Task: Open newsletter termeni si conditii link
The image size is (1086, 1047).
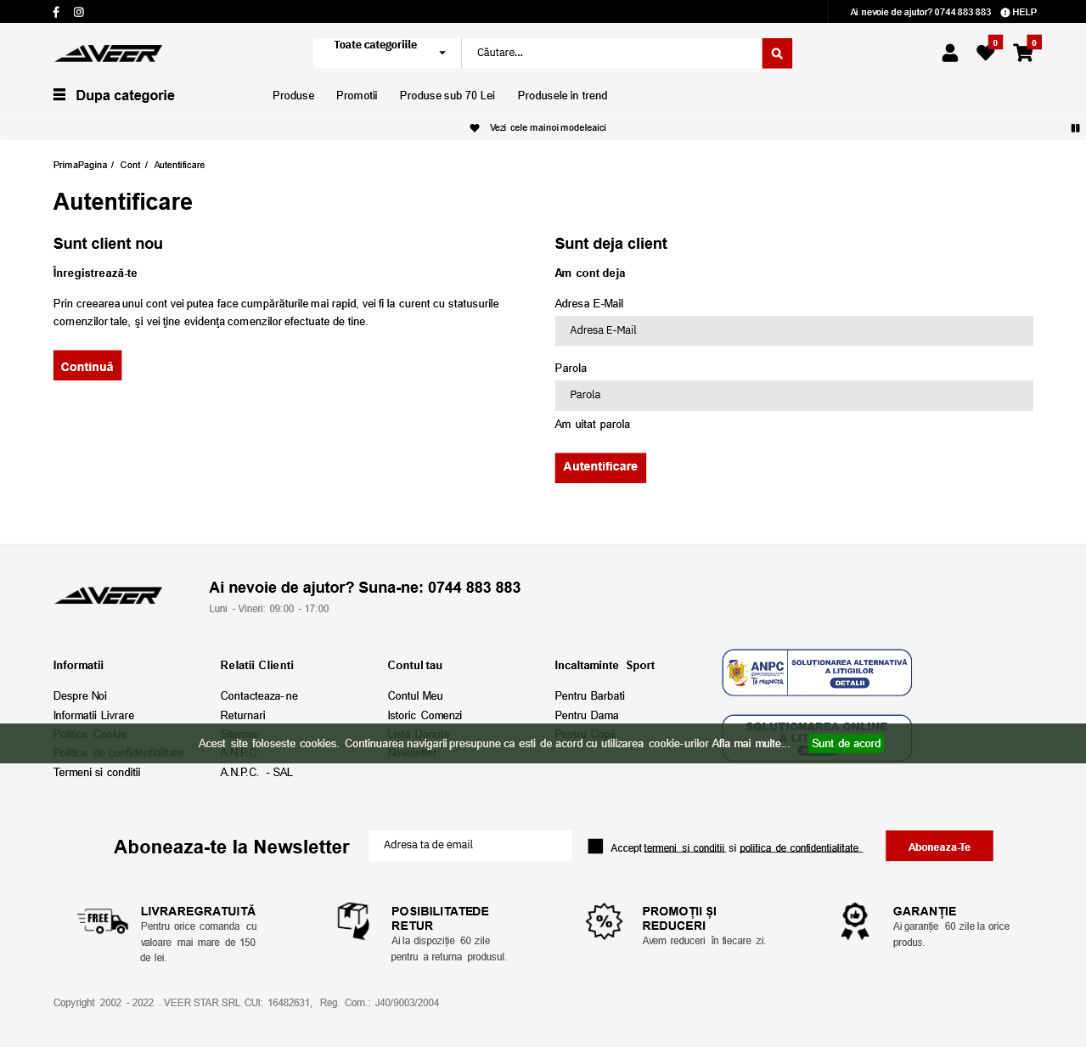Action: tap(684, 848)
